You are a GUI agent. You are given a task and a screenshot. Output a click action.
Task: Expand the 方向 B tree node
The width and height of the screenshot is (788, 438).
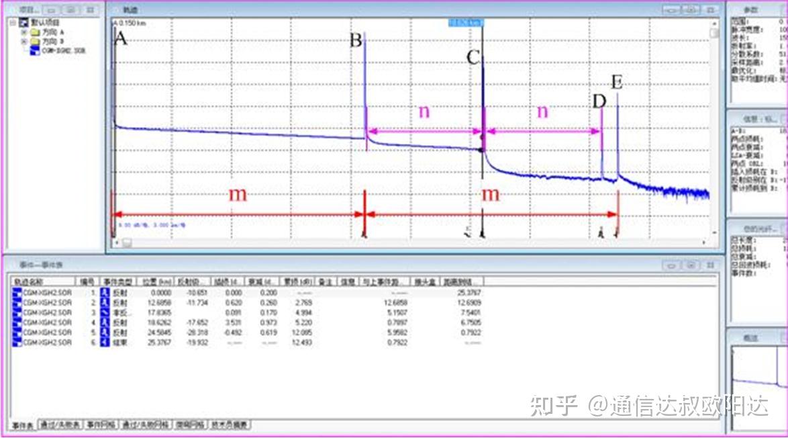point(23,42)
